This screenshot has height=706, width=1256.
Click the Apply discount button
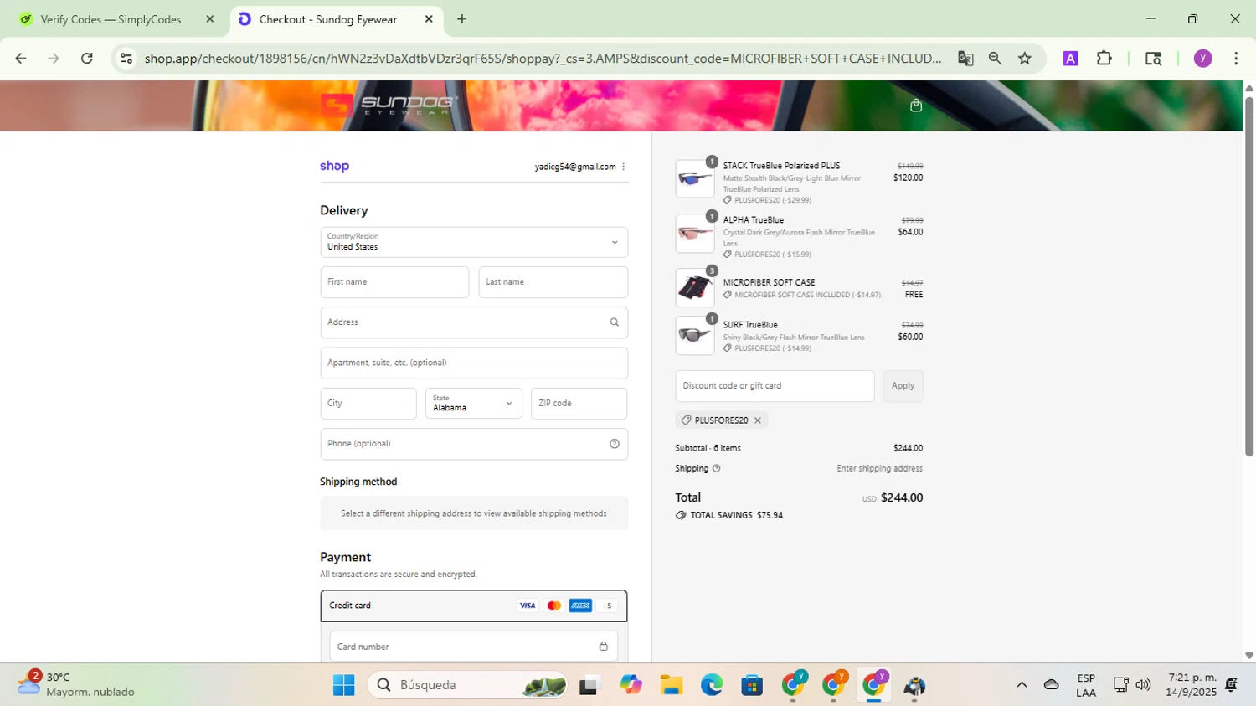pos(903,386)
